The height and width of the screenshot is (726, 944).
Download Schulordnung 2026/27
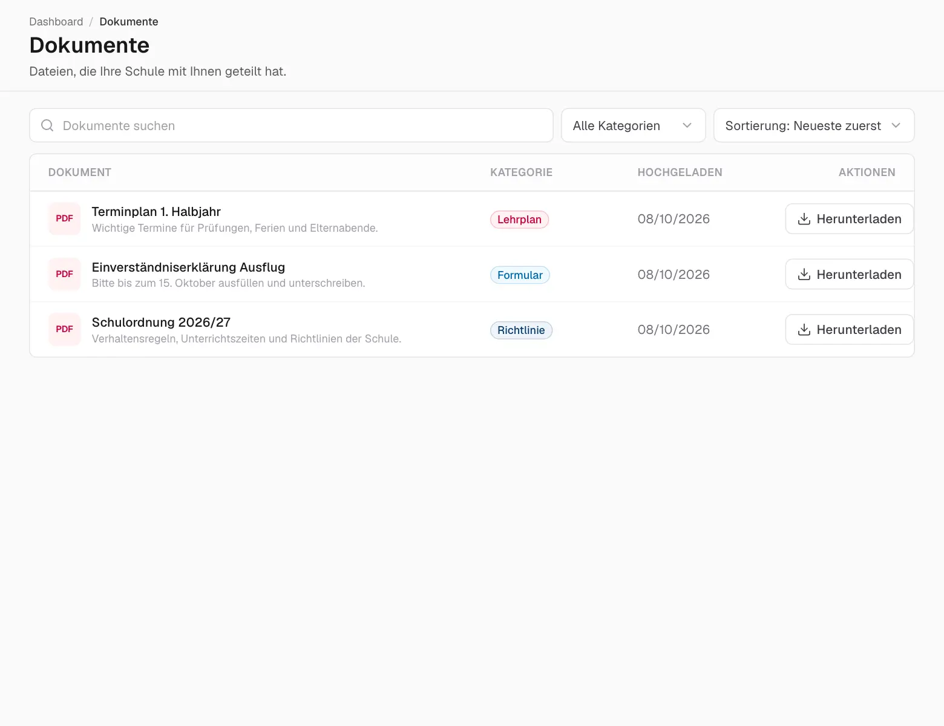(849, 329)
